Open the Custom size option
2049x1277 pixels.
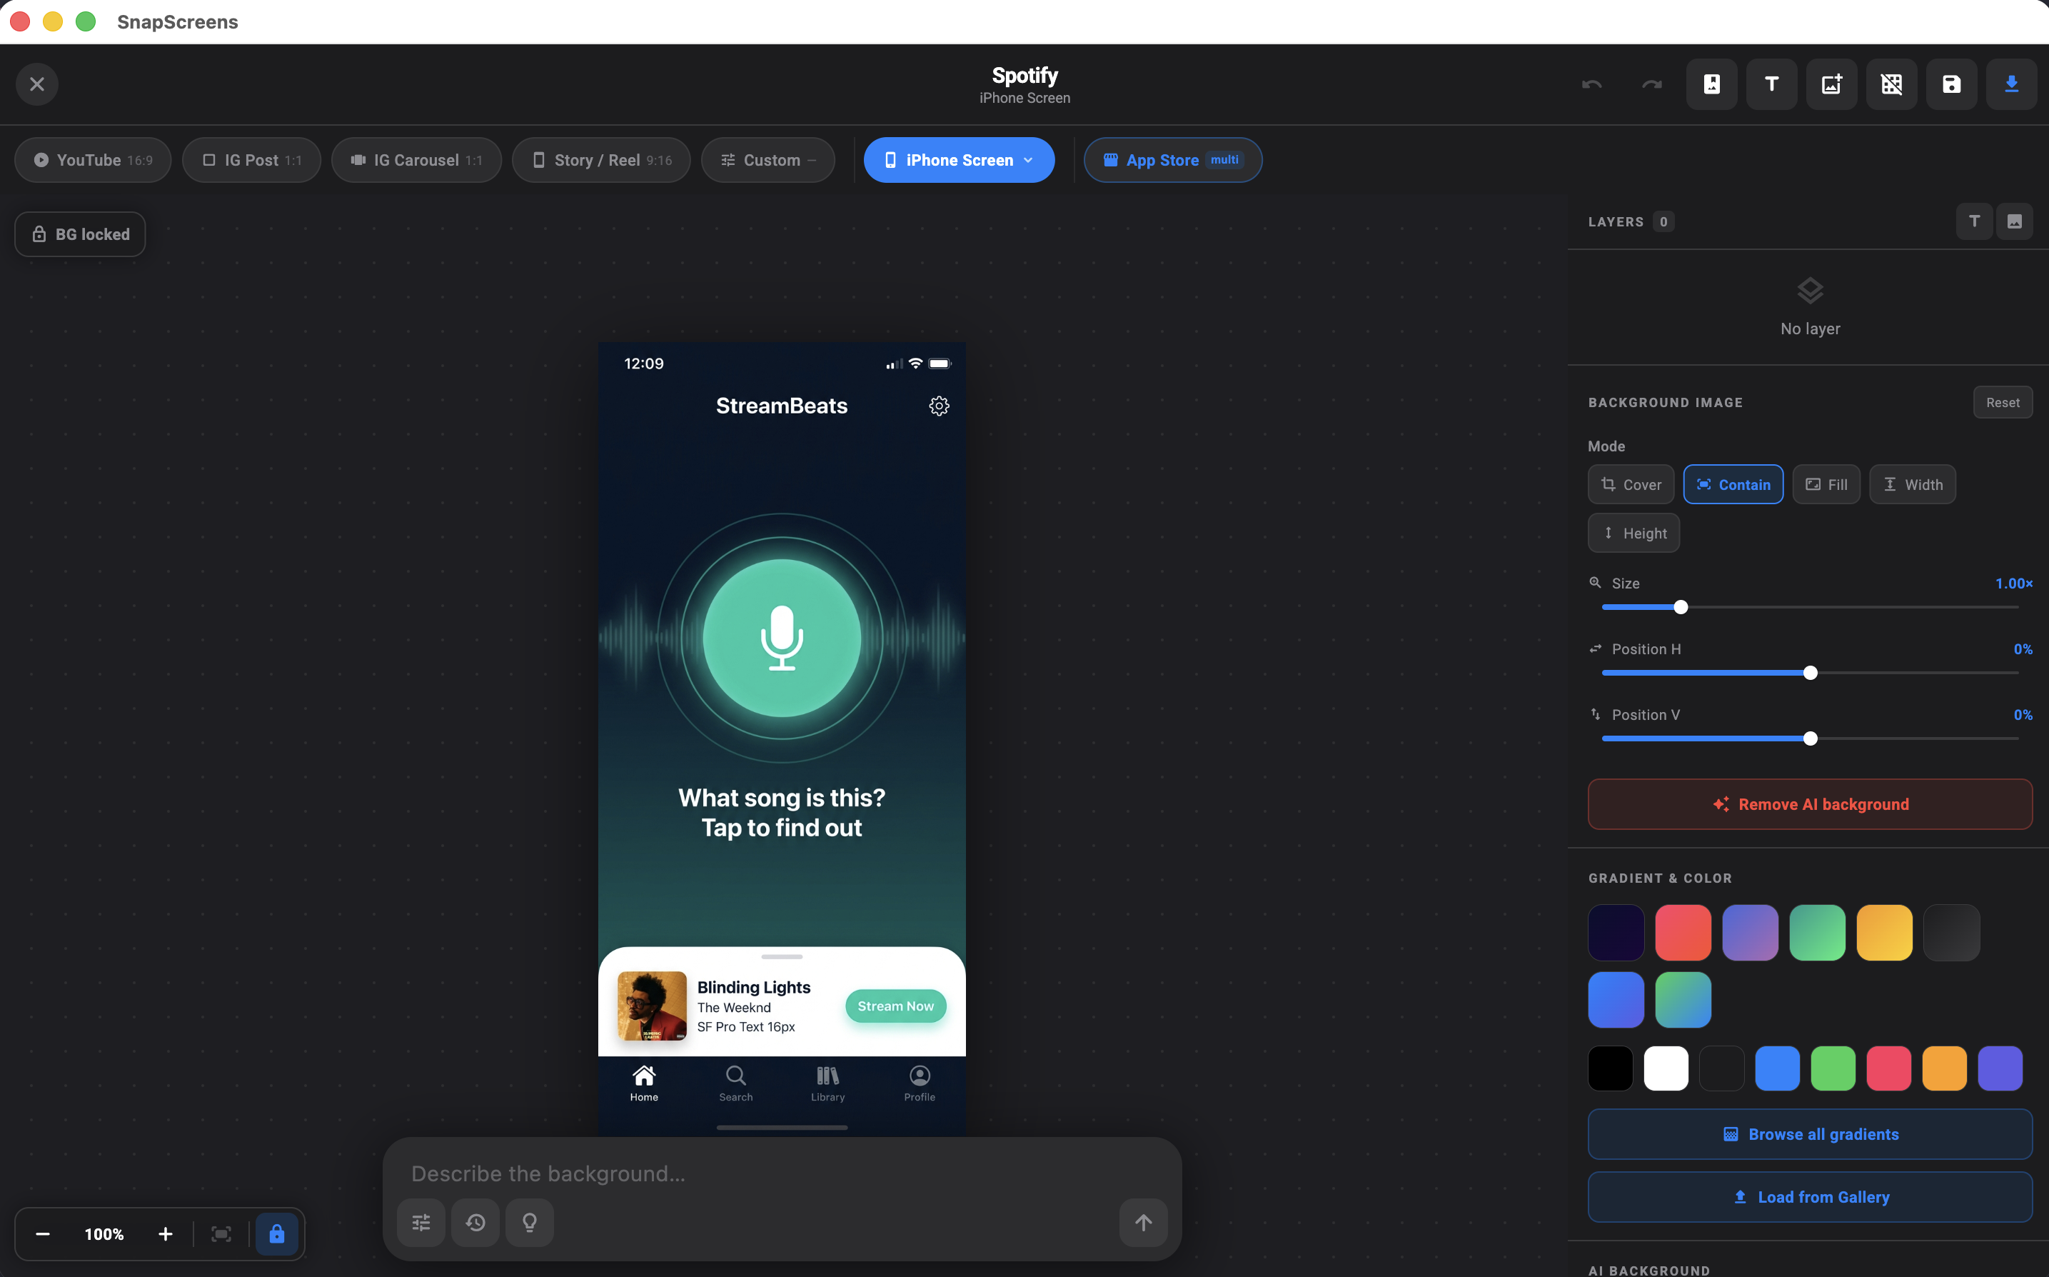[768, 160]
